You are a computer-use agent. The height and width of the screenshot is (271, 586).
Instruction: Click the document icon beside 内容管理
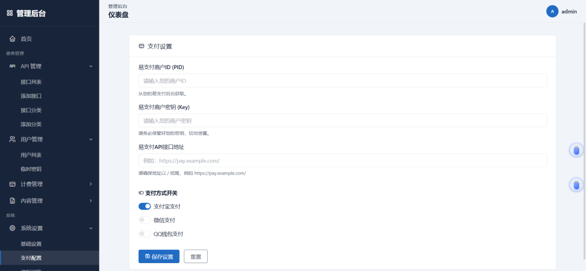point(13,201)
